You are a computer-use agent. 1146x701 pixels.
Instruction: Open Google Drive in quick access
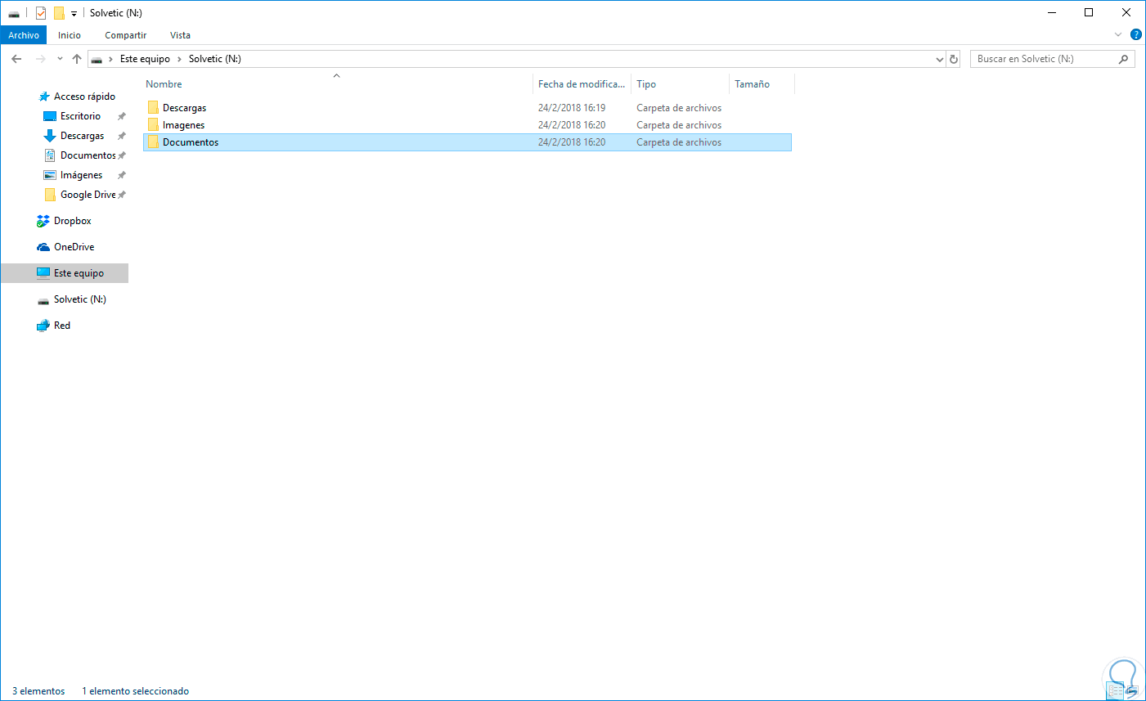point(88,195)
